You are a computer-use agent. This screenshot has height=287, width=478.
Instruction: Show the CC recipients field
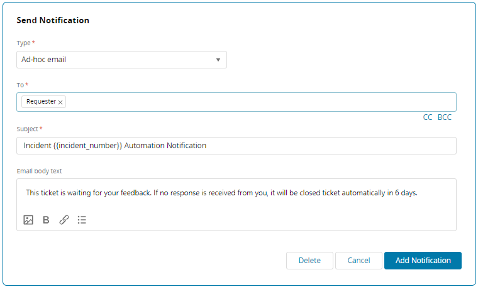point(428,117)
